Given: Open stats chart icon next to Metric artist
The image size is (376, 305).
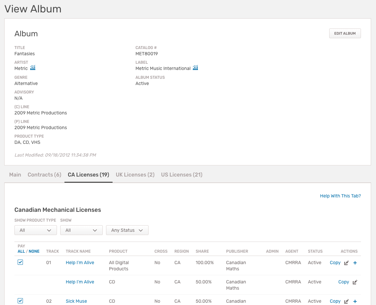Looking at the screenshot, I should pos(33,68).
